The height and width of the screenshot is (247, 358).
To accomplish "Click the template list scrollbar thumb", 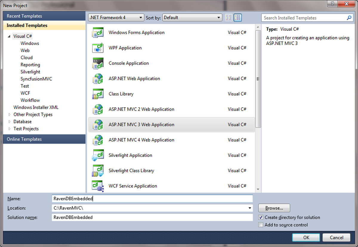I will point(258,79).
